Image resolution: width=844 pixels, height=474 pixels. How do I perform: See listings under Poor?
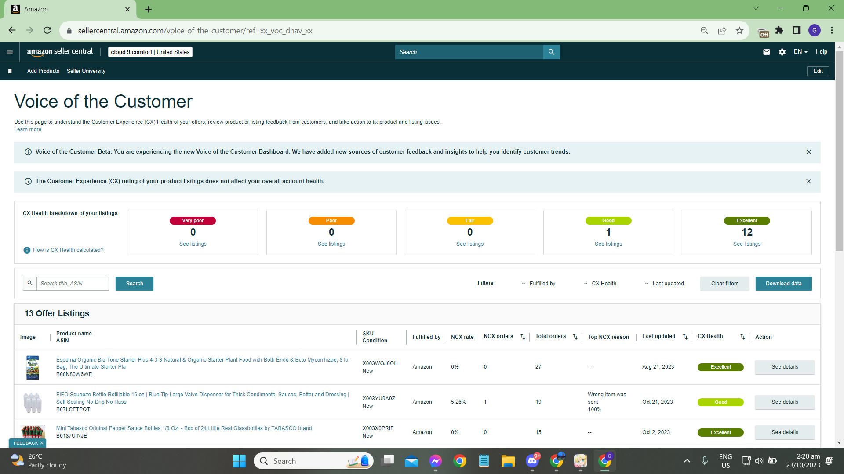331,244
